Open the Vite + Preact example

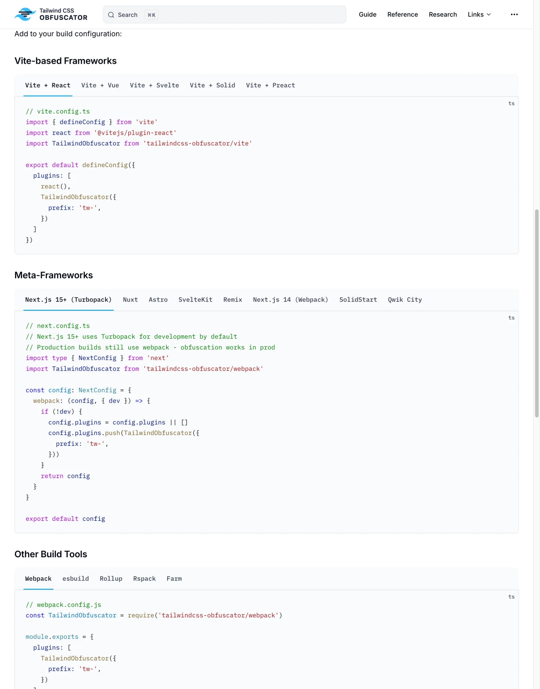(270, 85)
